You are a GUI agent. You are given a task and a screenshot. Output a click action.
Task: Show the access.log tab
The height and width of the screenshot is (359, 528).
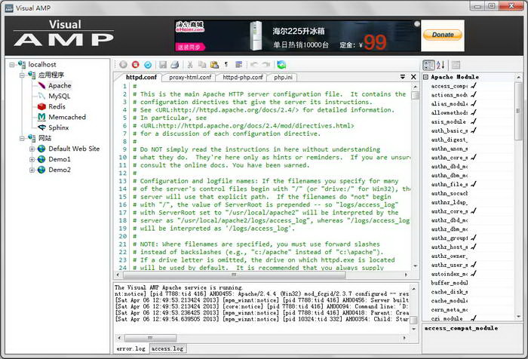pos(167,348)
